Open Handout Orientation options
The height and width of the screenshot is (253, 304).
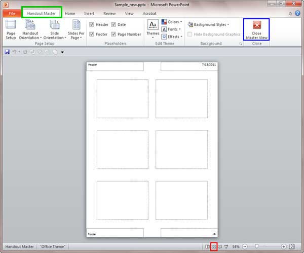[x=30, y=30]
